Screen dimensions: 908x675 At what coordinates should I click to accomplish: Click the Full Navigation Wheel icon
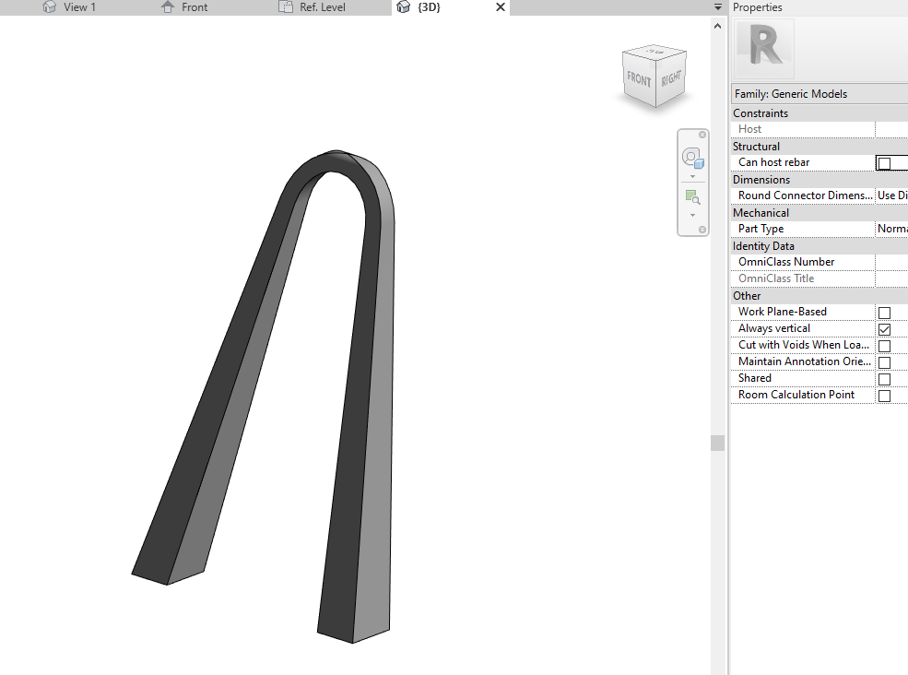coord(692,157)
